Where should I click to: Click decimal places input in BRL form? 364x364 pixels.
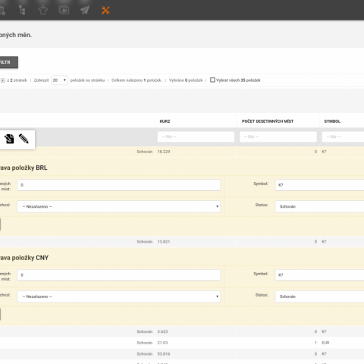point(119,185)
